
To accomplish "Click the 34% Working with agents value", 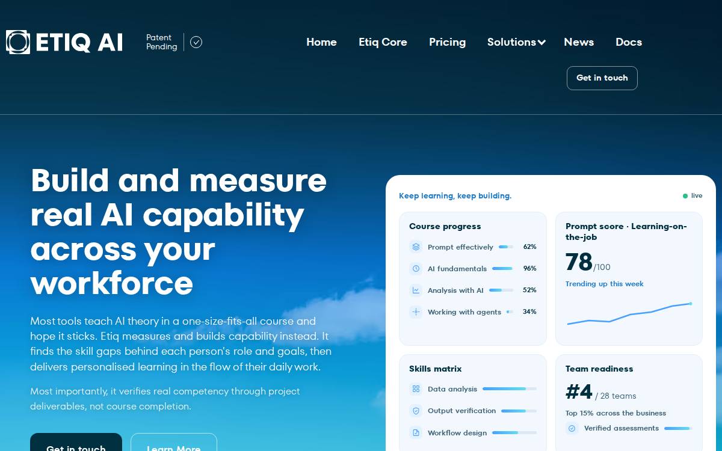I will 530,312.
